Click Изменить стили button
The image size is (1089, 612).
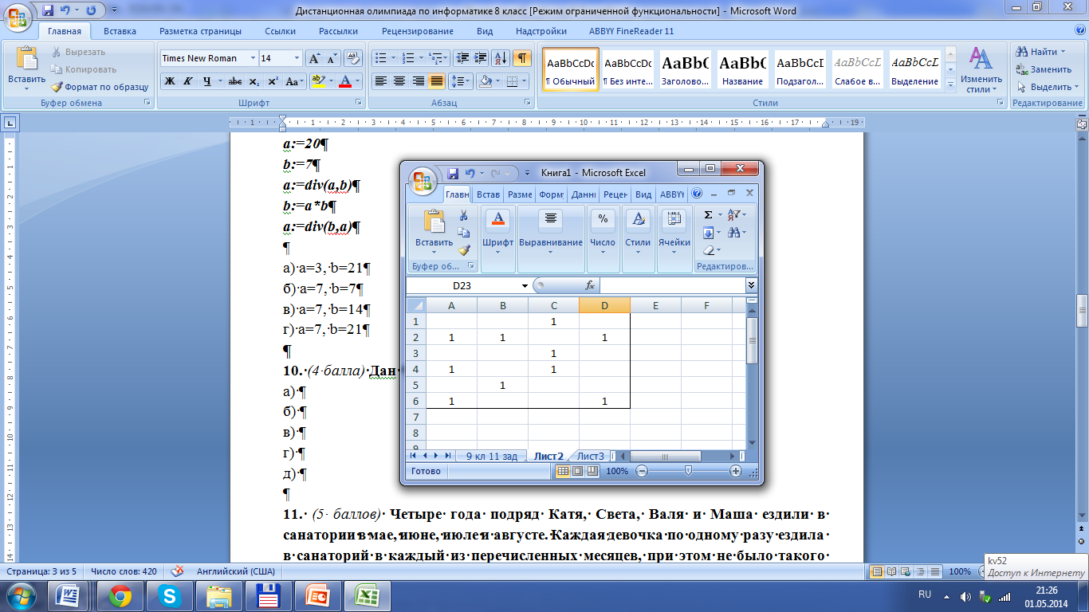981,69
